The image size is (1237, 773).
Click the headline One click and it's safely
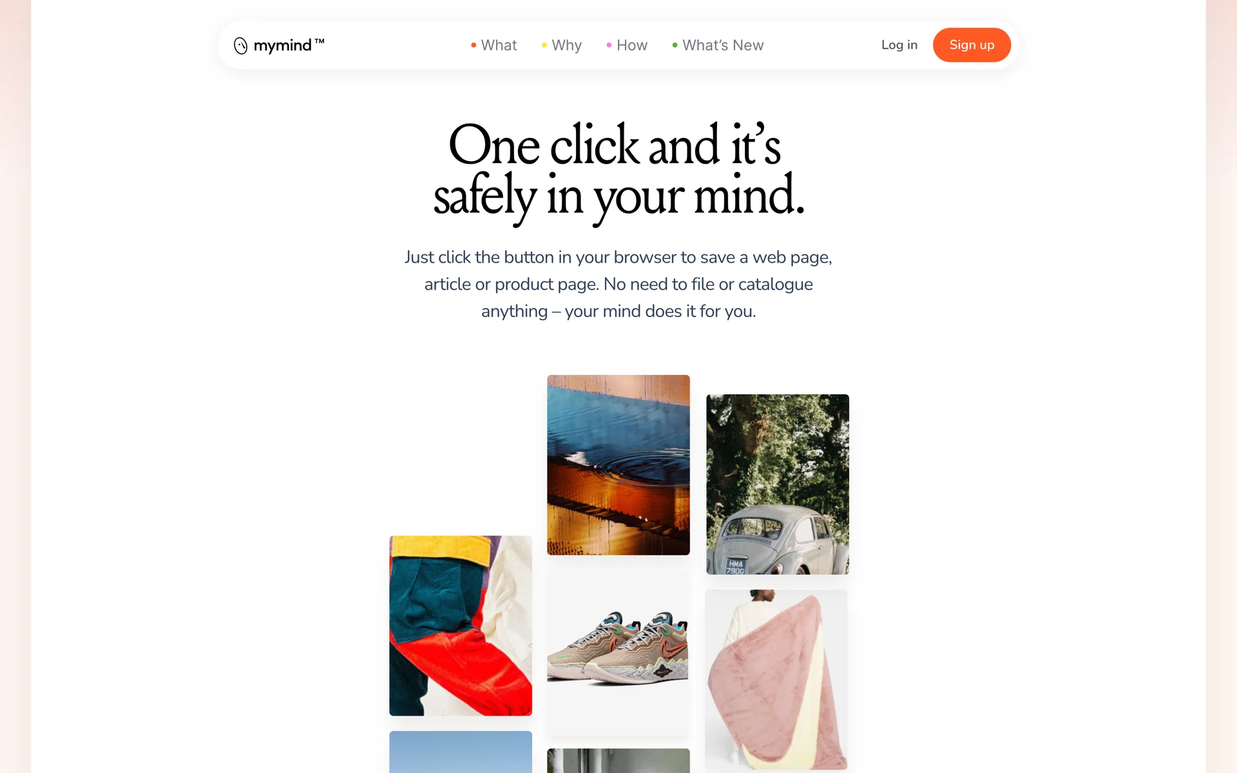pos(618,171)
